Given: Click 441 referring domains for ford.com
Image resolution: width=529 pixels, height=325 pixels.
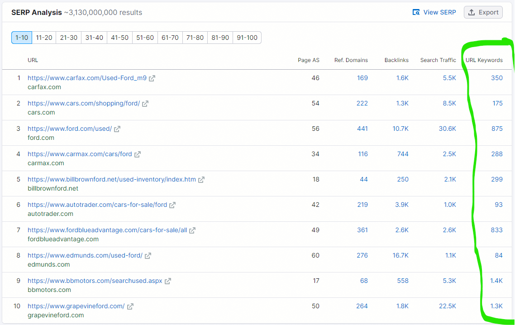Looking at the screenshot, I should click(x=362, y=129).
